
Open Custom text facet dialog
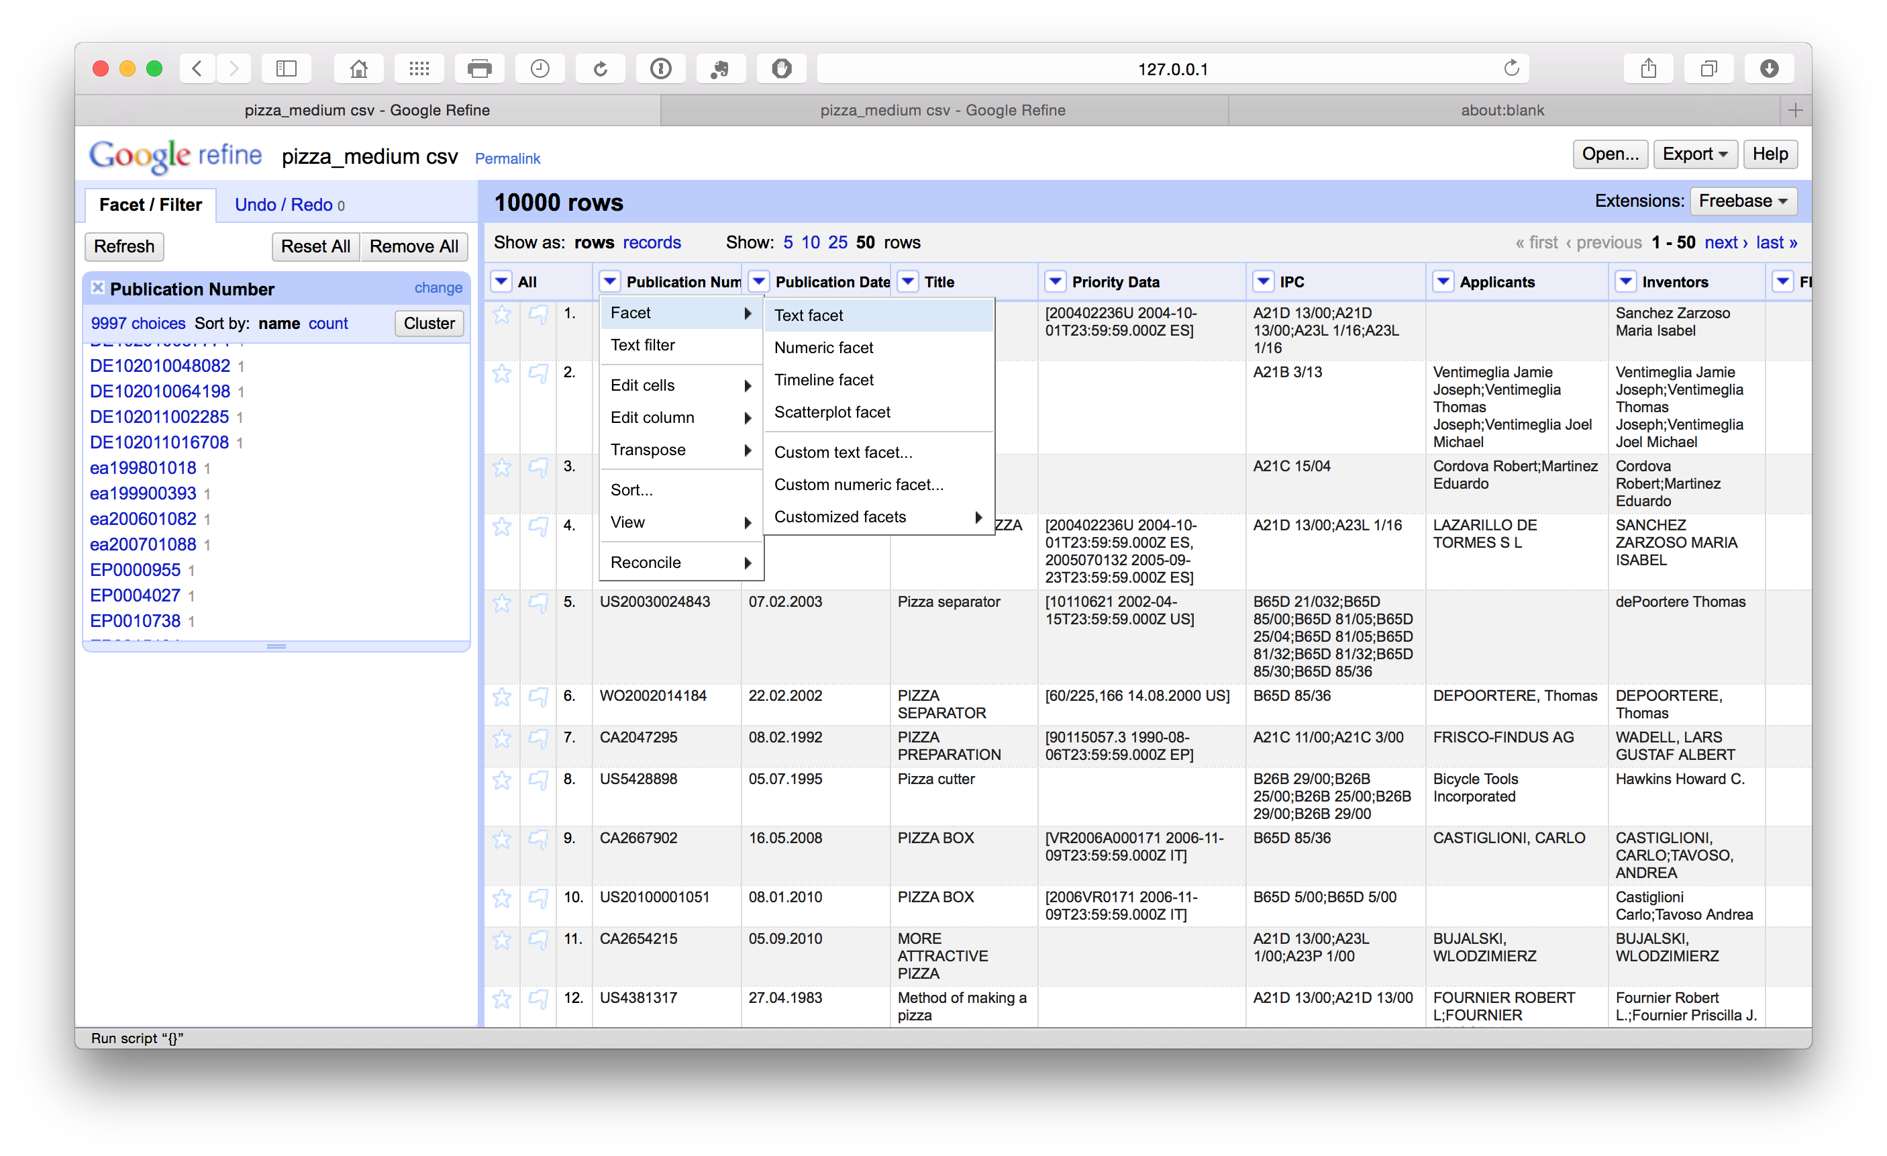tap(879, 452)
